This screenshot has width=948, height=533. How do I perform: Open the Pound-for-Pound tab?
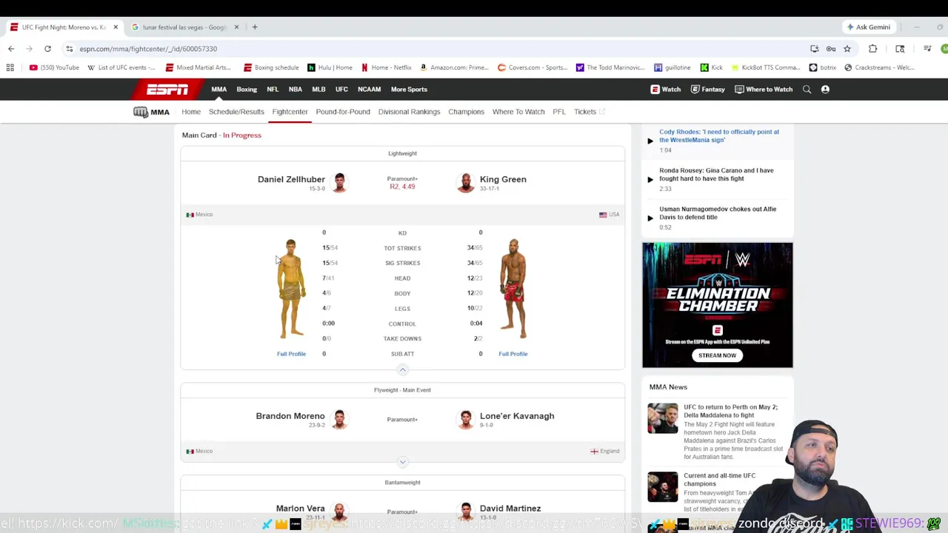(343, 112)
